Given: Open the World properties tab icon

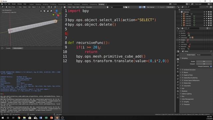Looking at the screenshot, I should [x=178, y=72].
